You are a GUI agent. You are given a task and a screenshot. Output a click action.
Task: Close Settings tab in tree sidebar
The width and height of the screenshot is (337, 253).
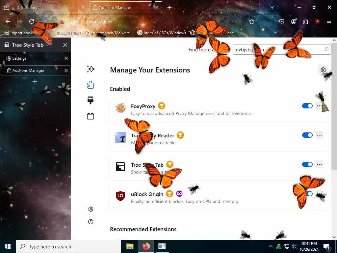tap(66, 58)
